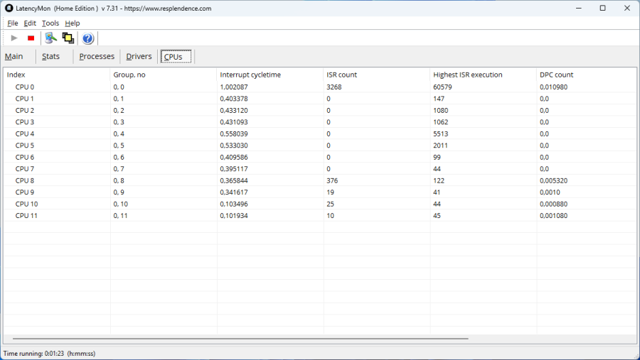
Task: Switch to the Main tab
Action: point(14,57)
